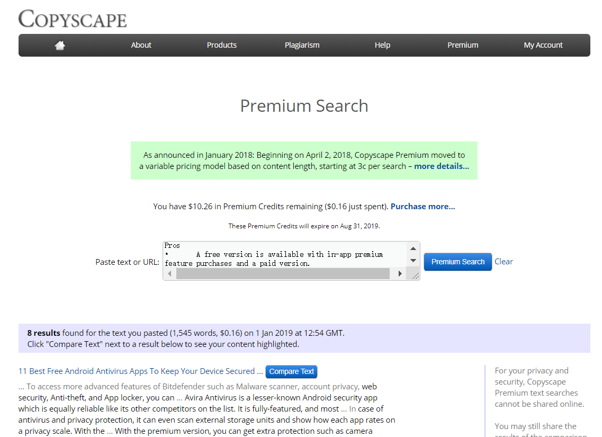The width and height of the screenshot is (602, 437).
Task: Click the '8 results' count text
Action: coord(44,333)
